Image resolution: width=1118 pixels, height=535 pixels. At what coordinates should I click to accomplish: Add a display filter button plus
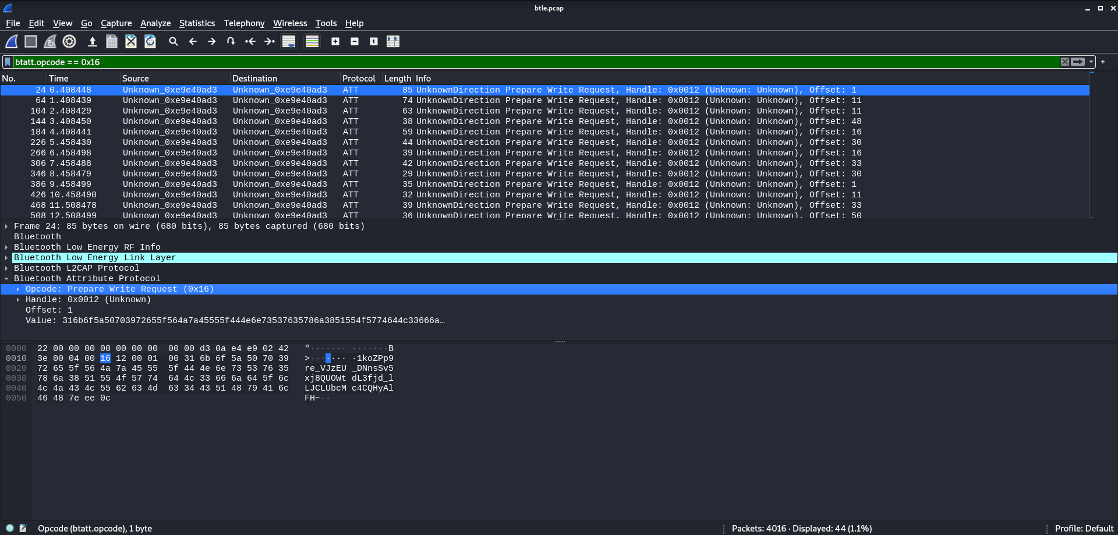click(1103, 62)
